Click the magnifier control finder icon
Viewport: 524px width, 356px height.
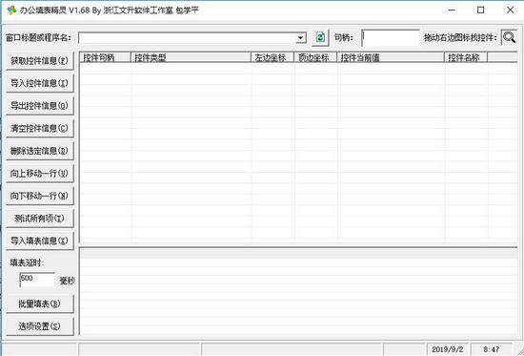click(x=509, y=37)
